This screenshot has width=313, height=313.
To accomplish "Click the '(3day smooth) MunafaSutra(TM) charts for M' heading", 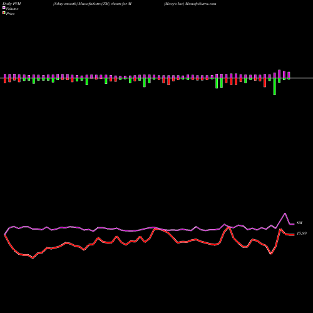I will (x=93, y=4).
